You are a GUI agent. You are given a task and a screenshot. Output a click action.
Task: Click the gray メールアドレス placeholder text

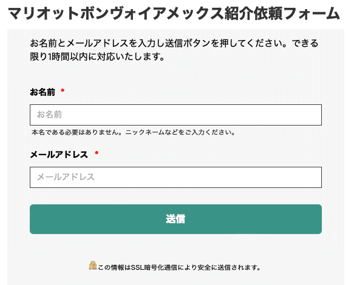coord(66,177)
